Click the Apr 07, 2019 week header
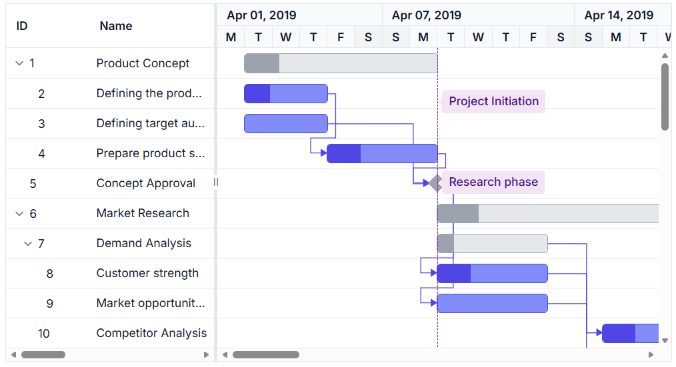 (x=478, y=15)
